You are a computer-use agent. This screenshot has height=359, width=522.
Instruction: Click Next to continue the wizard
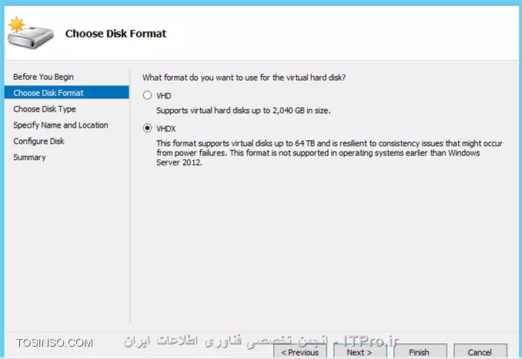click(x=360, y=351)
